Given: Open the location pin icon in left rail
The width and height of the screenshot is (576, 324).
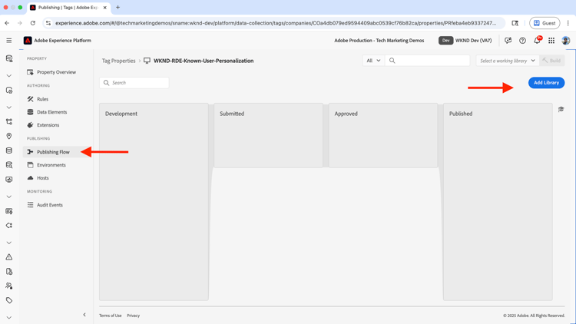Looking at the screenshot, I should [x=9, y=136].
